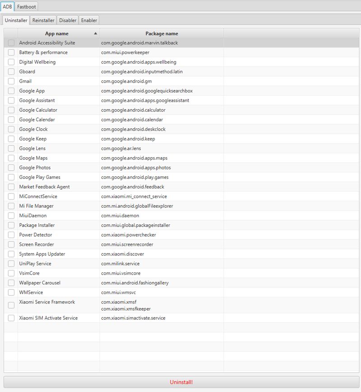Check the Gboard checkbox
This screenshot has height=392, width=361.
tap(11, 71)
